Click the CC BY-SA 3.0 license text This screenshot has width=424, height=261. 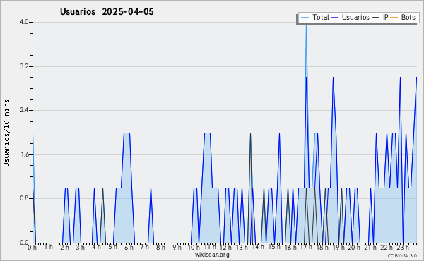coord(402,256)
